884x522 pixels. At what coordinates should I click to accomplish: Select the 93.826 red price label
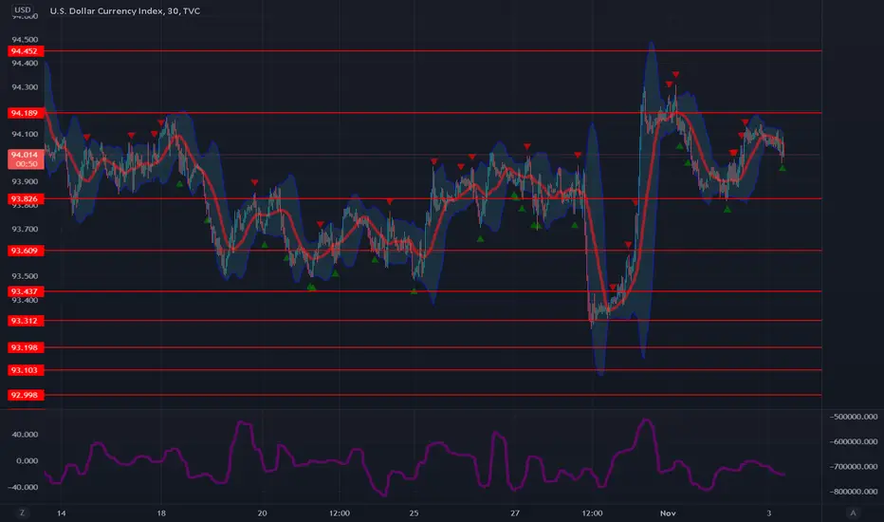[25, 198]
